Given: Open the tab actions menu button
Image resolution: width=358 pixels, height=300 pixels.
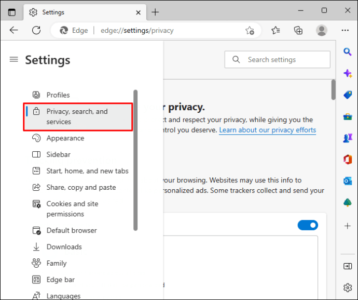Looking at the screenshot, I should pos(12,12).
